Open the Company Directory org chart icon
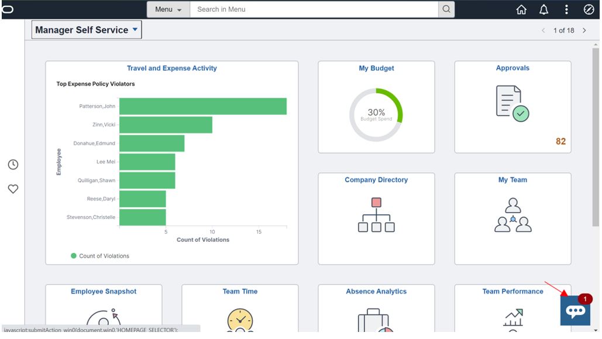Viewport: 602px width, 339px height. (x=376, y=214)
